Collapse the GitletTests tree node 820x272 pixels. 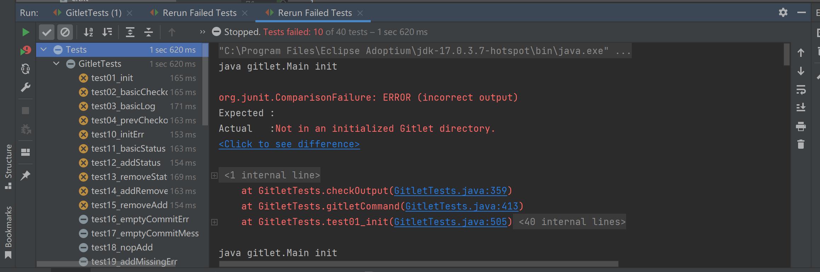(56, 64)
